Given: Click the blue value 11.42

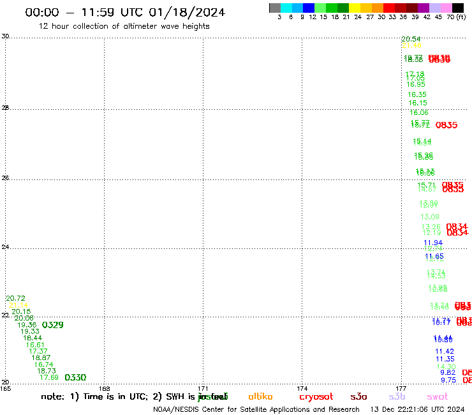Looking at the screenshot, I should tap(445, 351).
